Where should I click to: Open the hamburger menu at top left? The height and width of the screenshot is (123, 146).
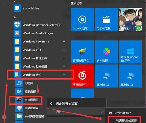coord(4,3)
